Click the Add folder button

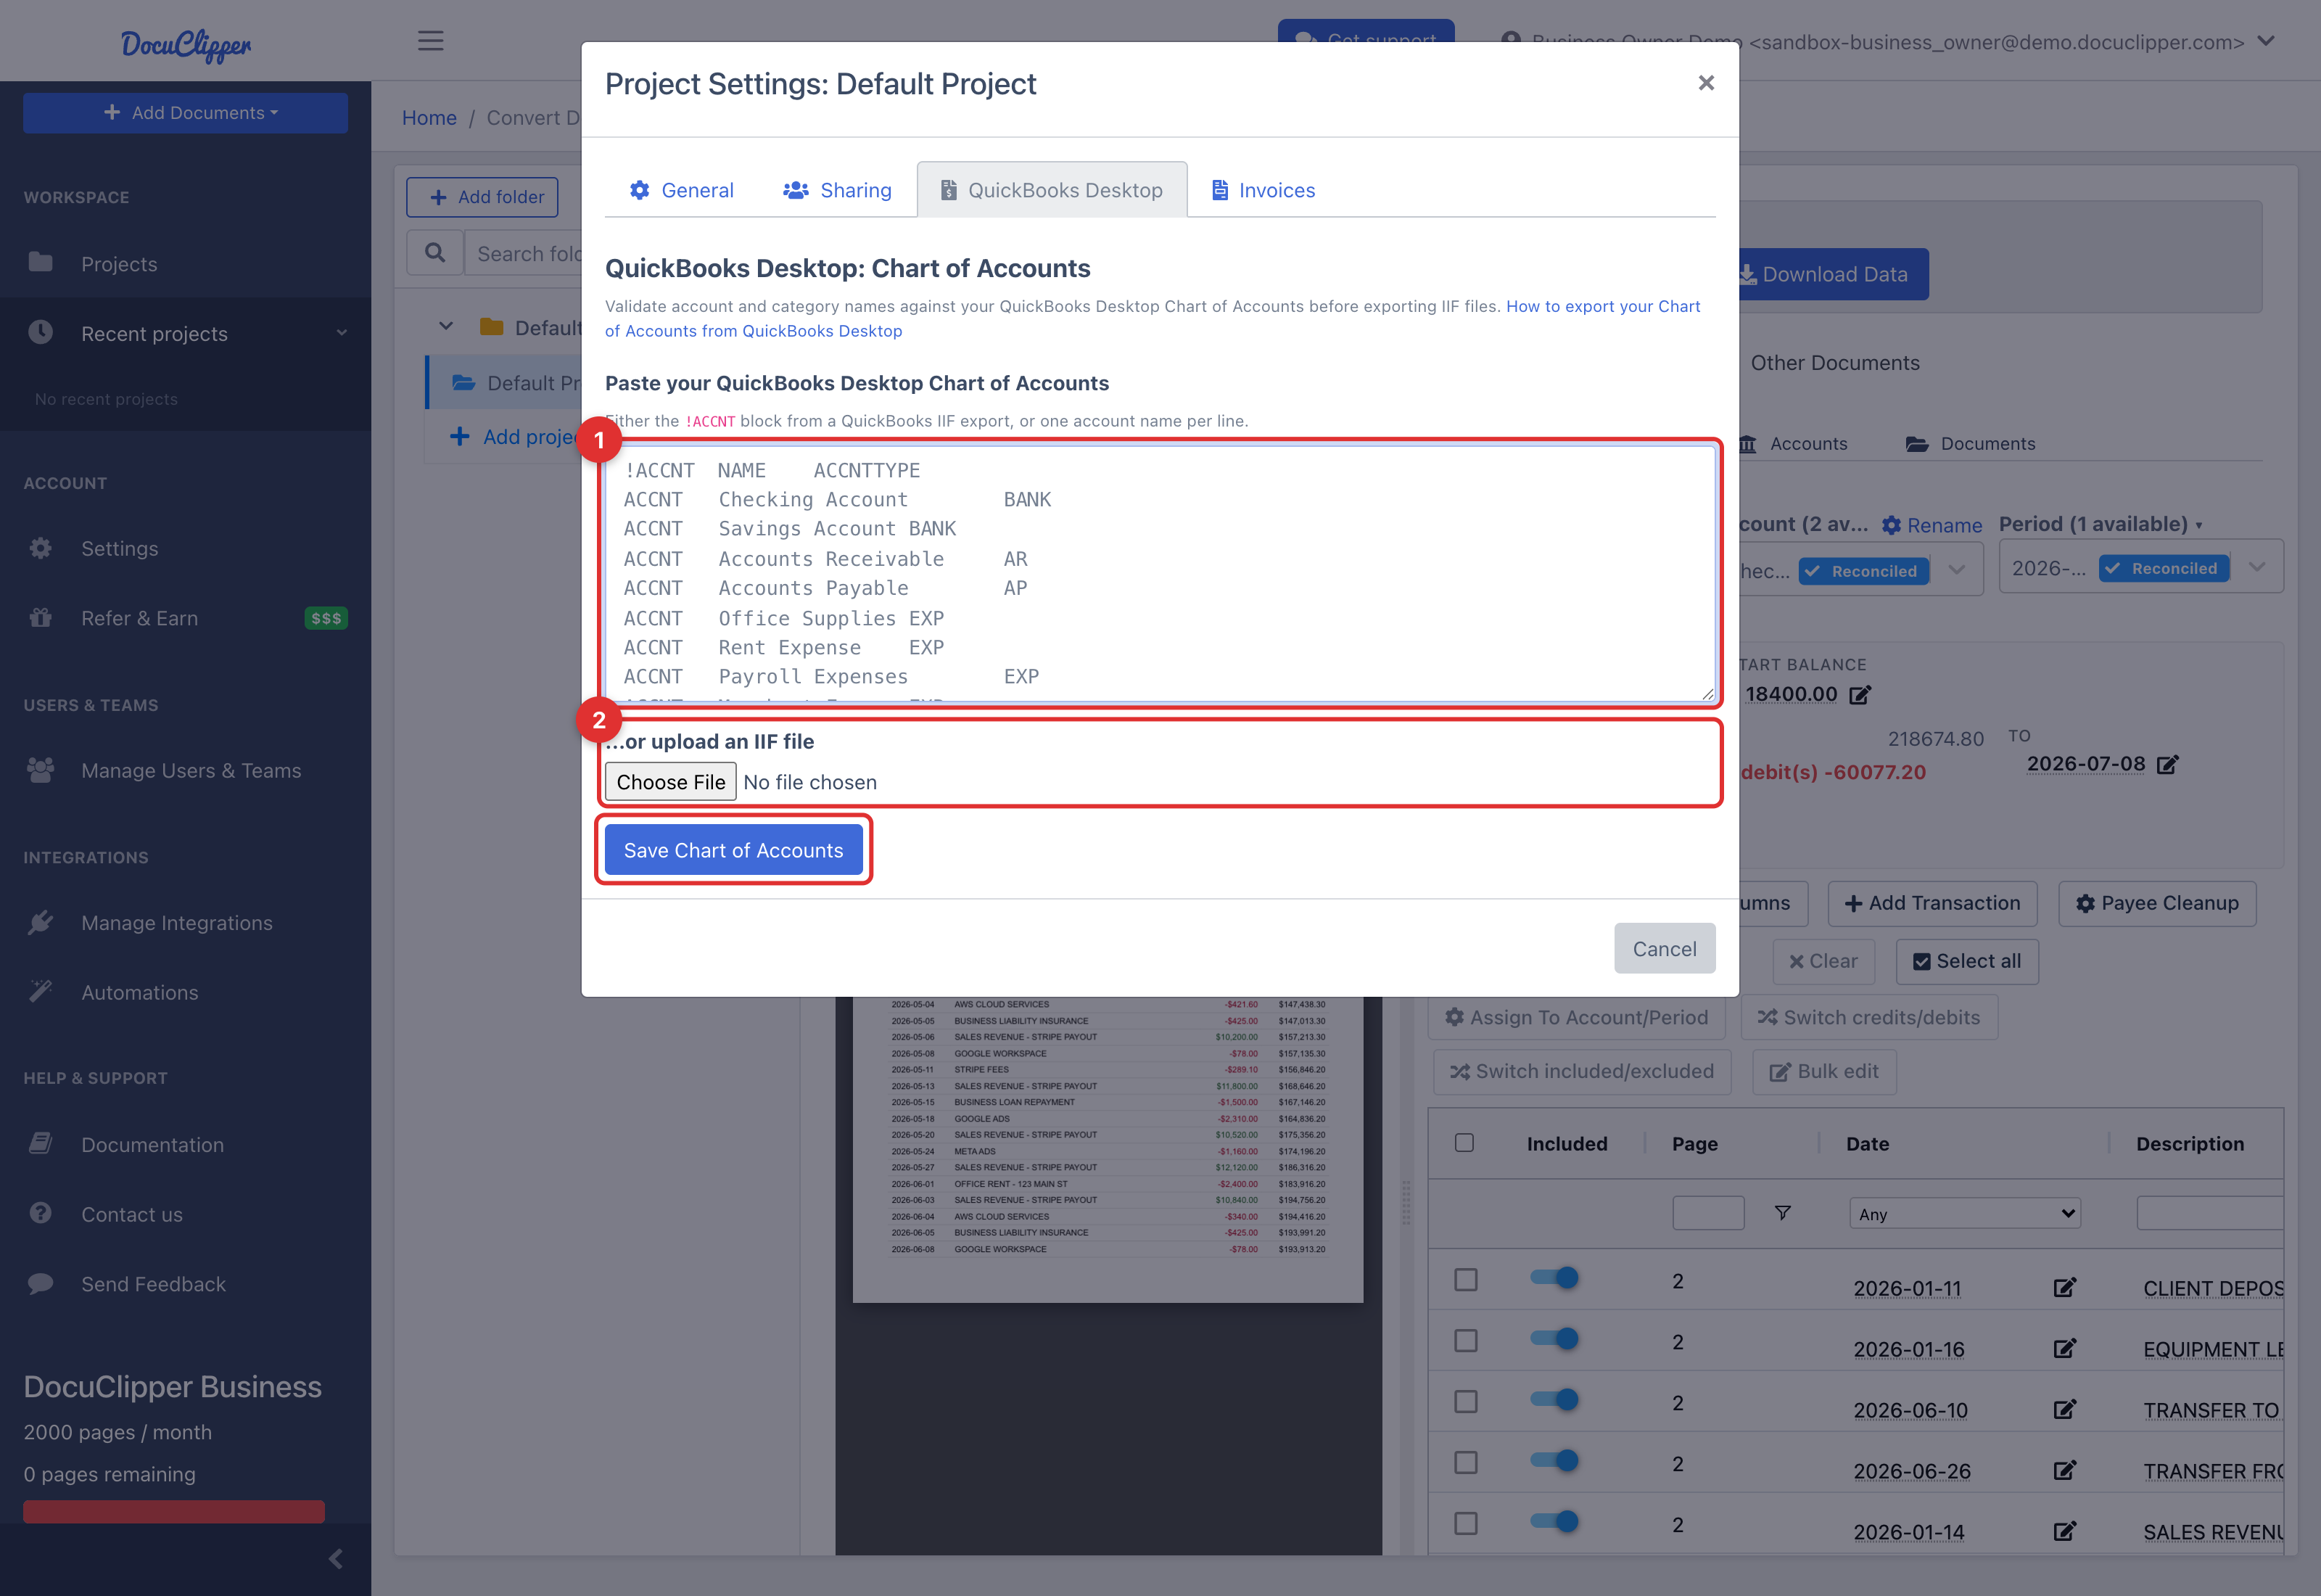point(483,197)
